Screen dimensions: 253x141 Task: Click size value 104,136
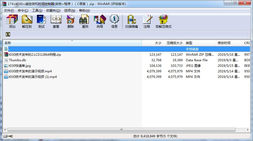(x=155, y=65)
